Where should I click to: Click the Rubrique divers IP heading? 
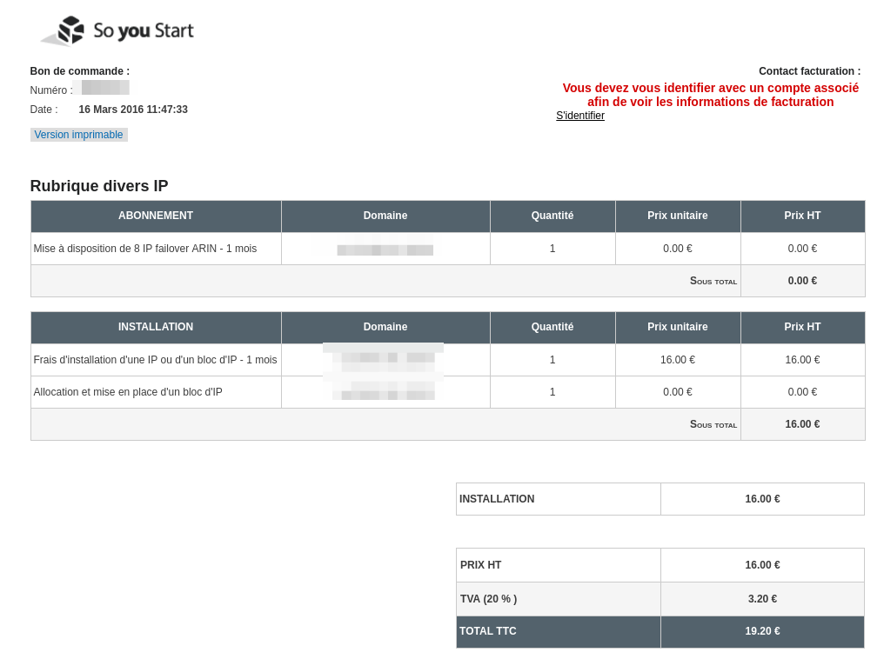[99, 186]
